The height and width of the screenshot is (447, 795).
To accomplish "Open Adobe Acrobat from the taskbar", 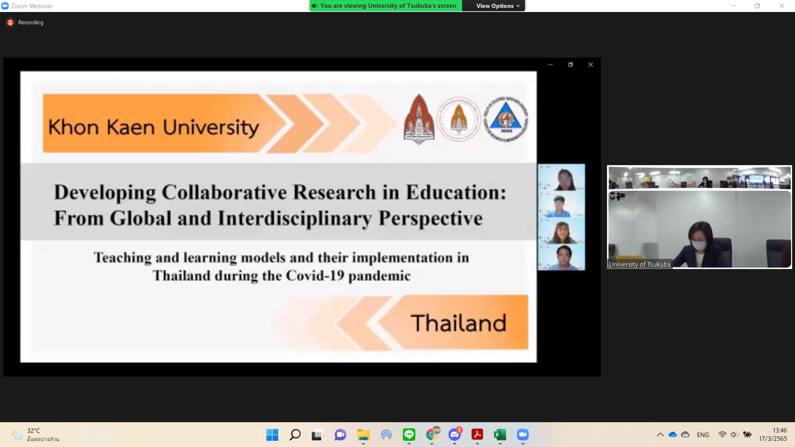I will coord(477,435).
